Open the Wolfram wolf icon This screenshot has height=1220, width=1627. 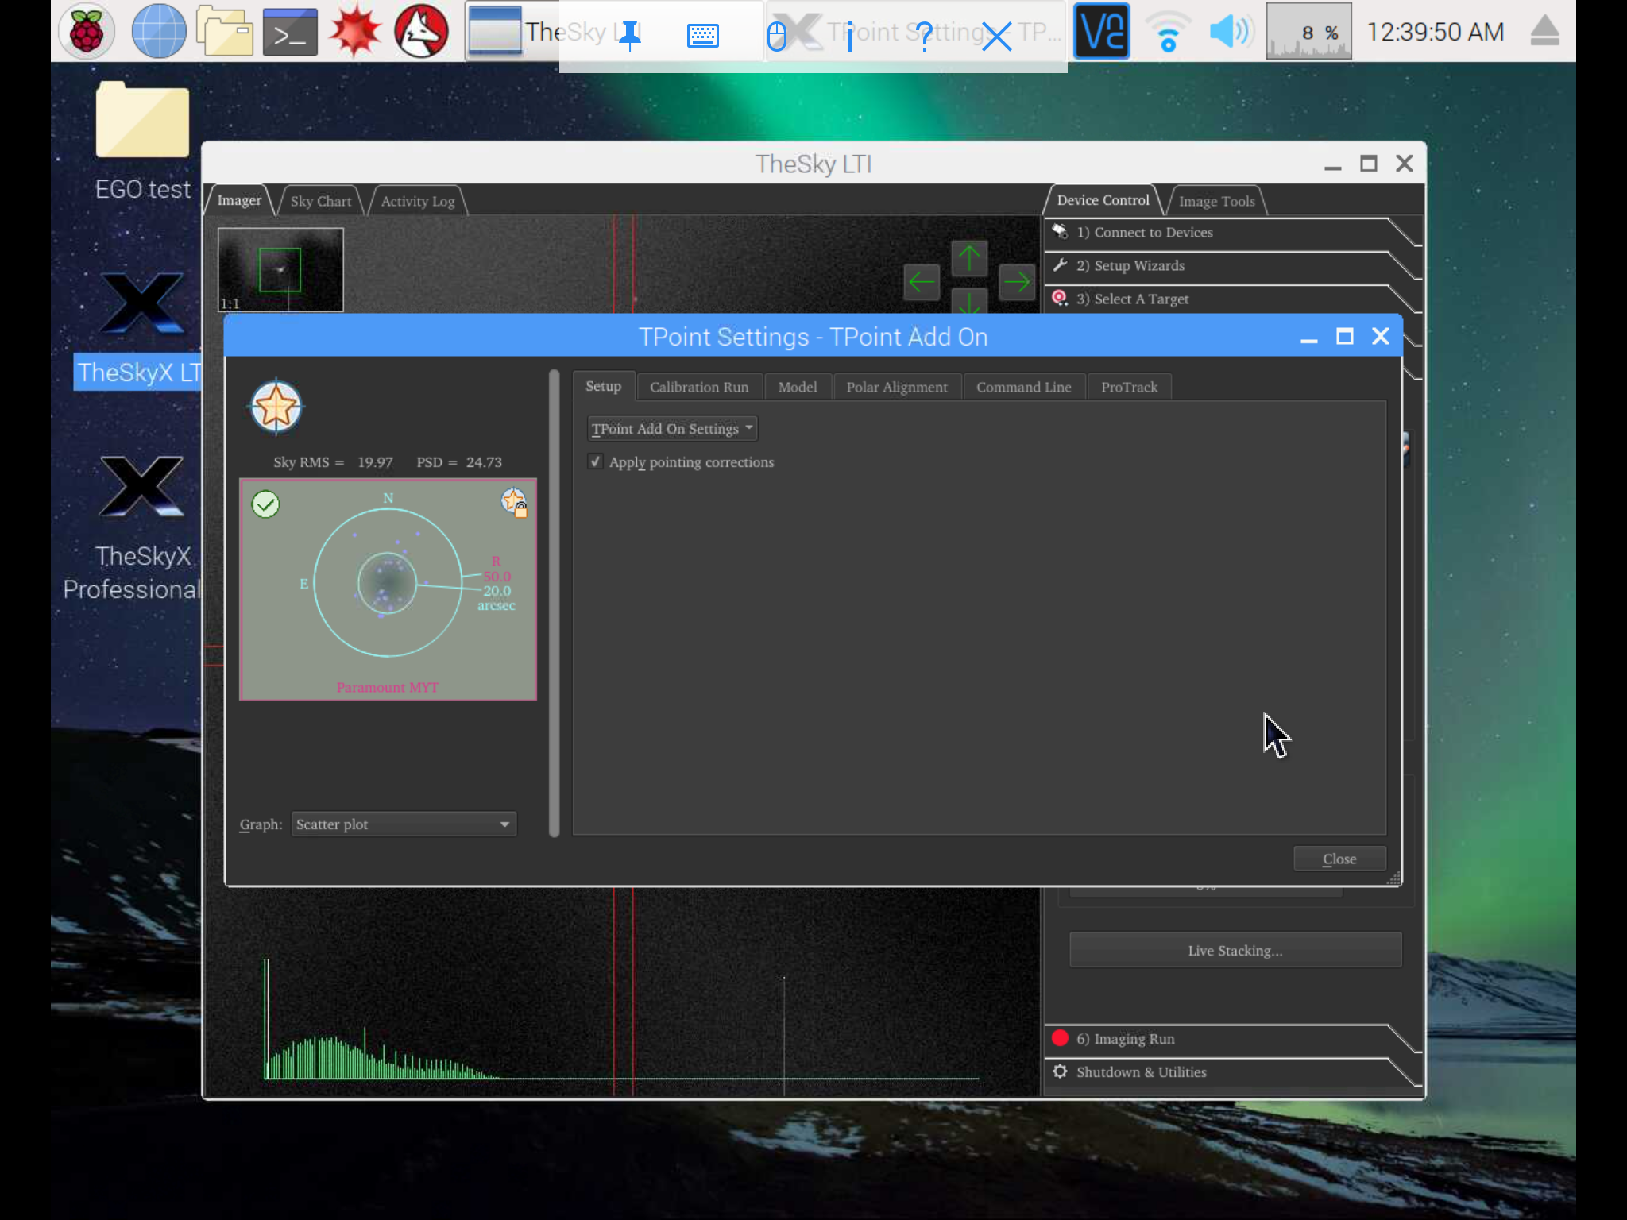point(422,32)
